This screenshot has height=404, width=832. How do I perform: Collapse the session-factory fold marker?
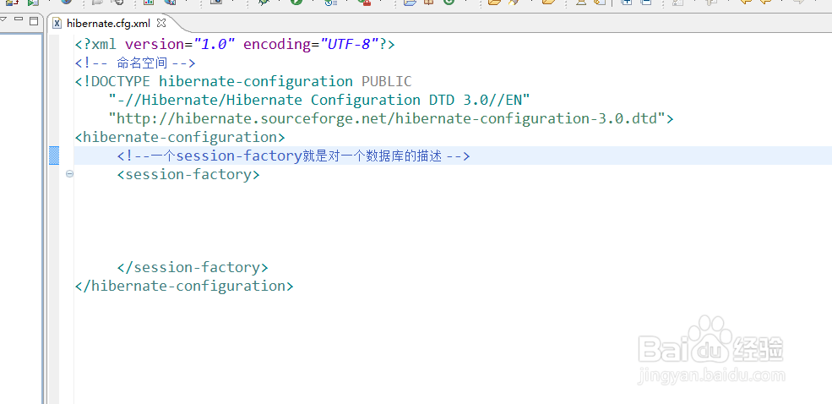click(x=69, y=173)
